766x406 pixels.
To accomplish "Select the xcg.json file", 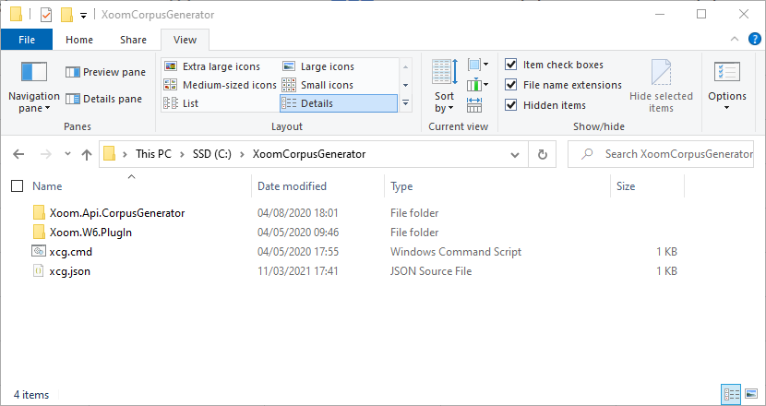I will click(70, 271).
